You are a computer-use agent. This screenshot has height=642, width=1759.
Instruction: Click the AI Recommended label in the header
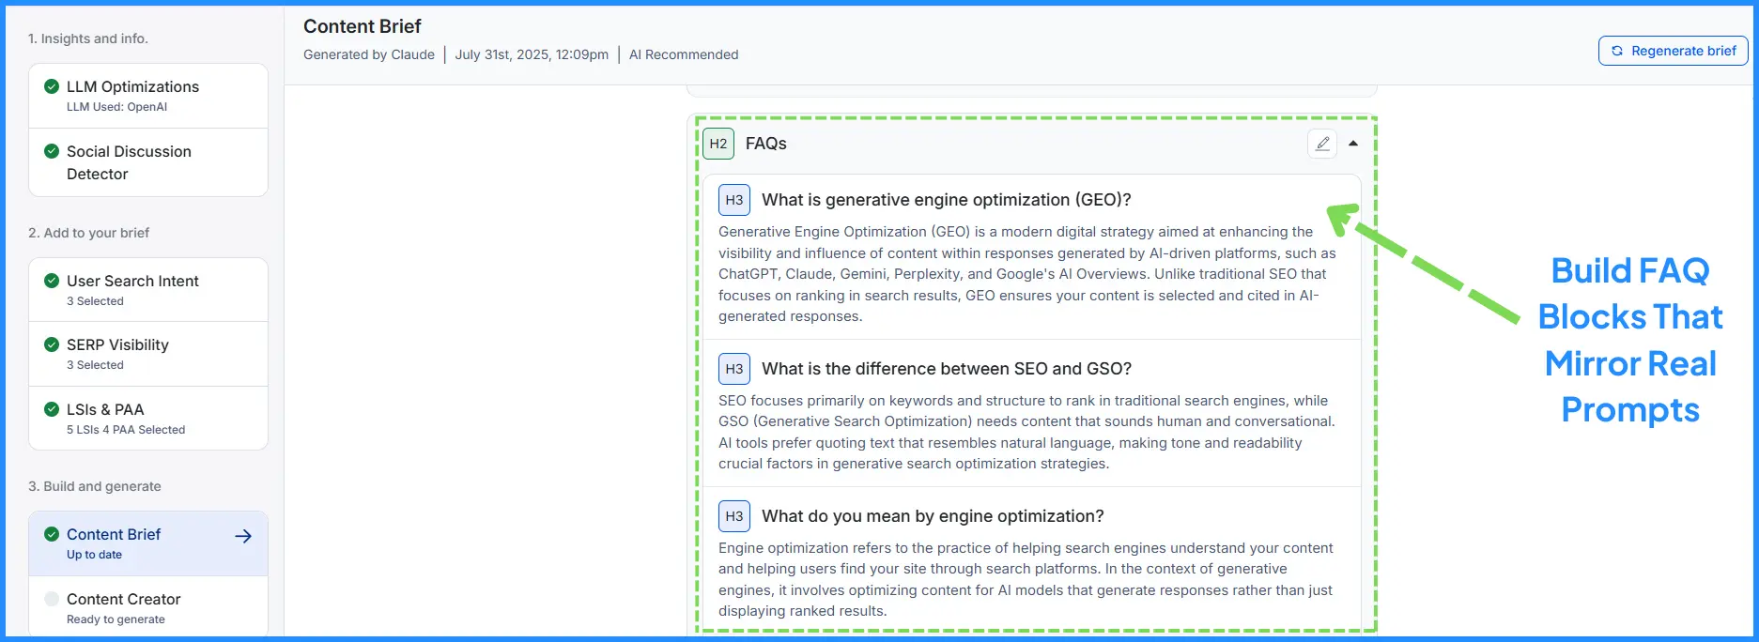684,54
